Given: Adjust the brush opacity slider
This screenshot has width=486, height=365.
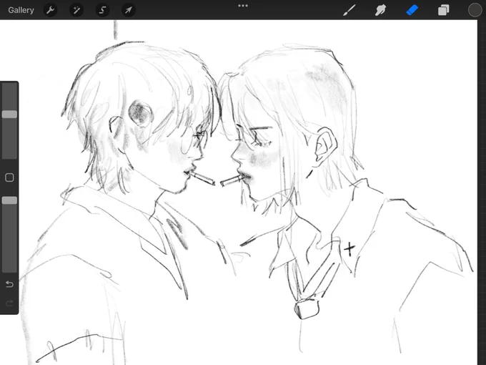Looking at the screenshot, I should tap(9, 200).
